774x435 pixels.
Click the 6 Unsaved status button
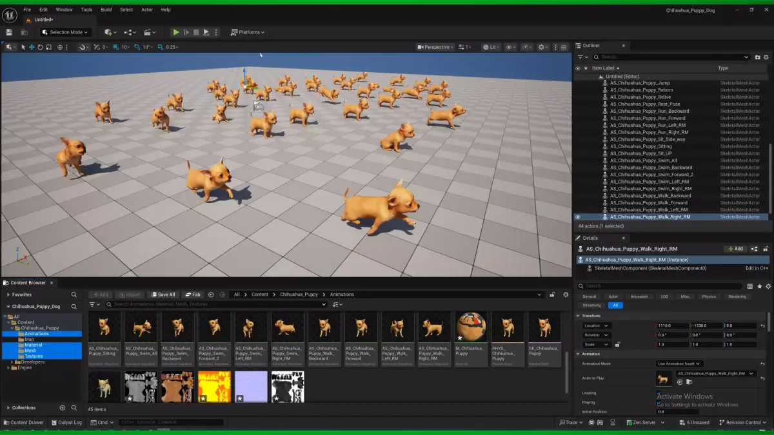(694, 423)
